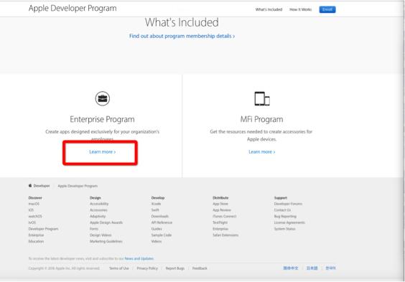Screen dimensions: 405x282
Task: Open Guides link under Develop
Action: pyautogui.click(x=157, y=229)
